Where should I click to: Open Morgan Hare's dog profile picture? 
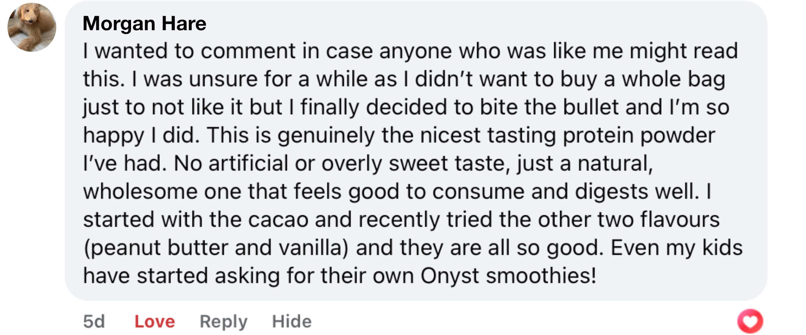click(x=32, y=27)
